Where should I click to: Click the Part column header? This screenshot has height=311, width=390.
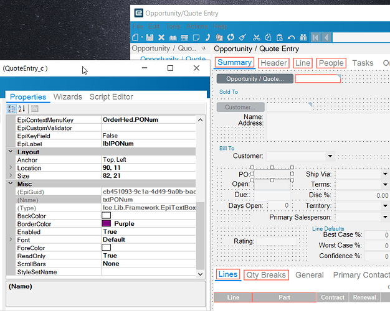284,297
